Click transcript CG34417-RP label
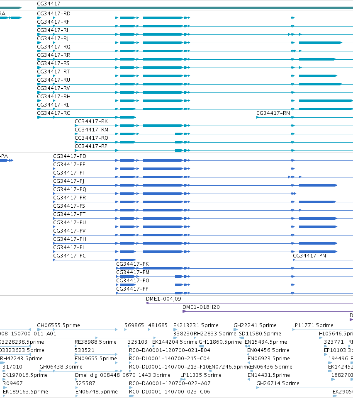This screenshot has height=398, width=353. coord(91,146)
